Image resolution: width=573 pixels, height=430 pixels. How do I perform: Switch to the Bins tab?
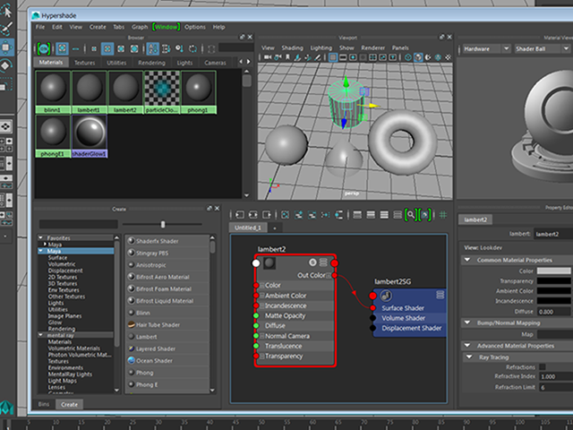coord(44,404)
